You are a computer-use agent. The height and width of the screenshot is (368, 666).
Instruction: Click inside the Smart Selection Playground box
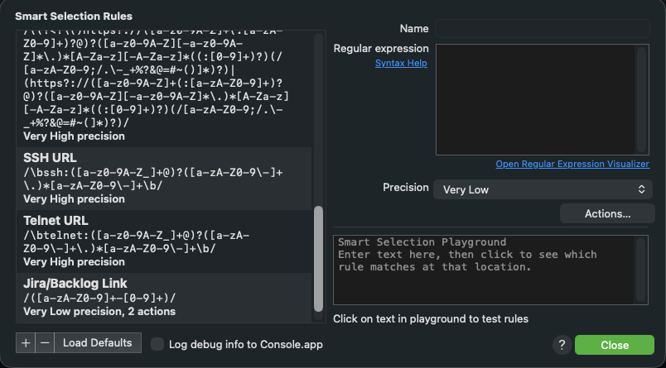[484, 270]
